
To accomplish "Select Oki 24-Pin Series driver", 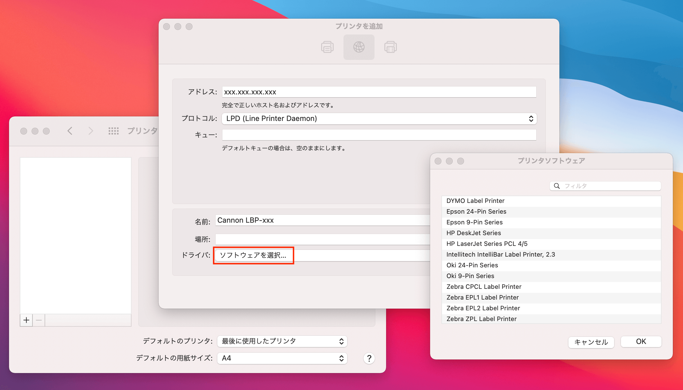I will click(x=551, y=266).
